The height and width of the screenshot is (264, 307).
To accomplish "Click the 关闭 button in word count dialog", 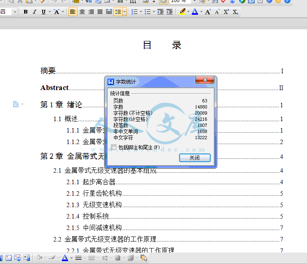I will point(195,158).
